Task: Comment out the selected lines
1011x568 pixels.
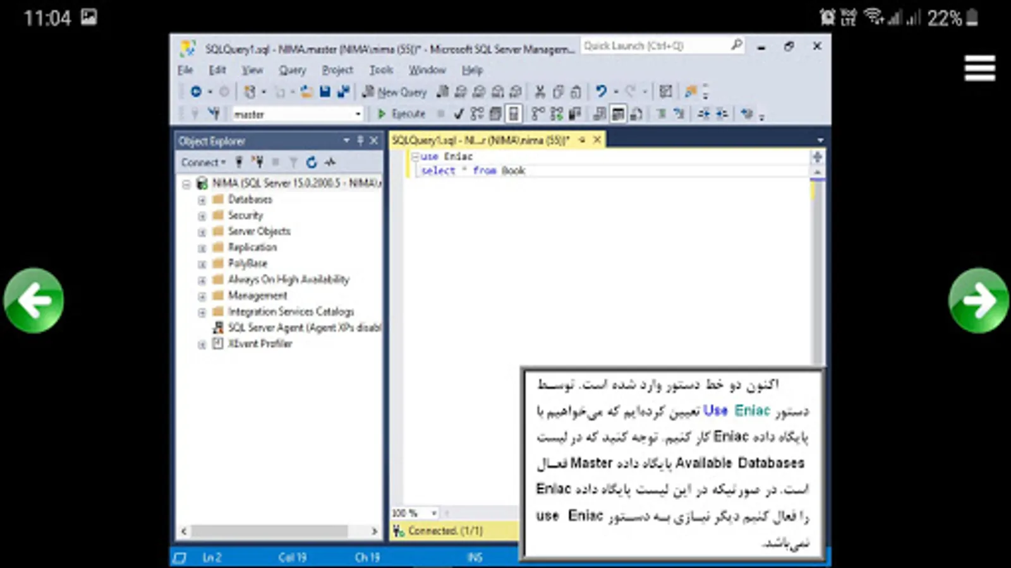Action: [661, 114]
